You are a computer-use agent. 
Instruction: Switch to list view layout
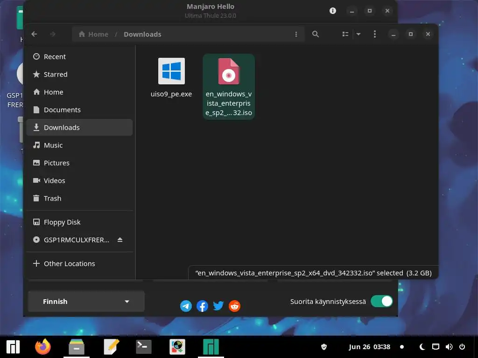(345, 34)
